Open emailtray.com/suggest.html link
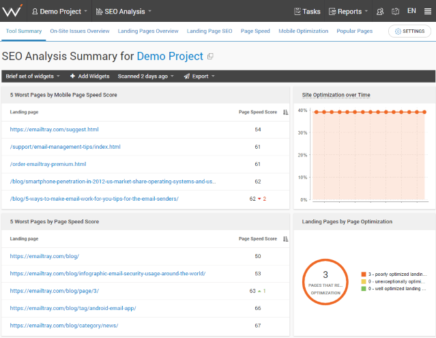The image size is (436, 338). click(x=54, y=129)
